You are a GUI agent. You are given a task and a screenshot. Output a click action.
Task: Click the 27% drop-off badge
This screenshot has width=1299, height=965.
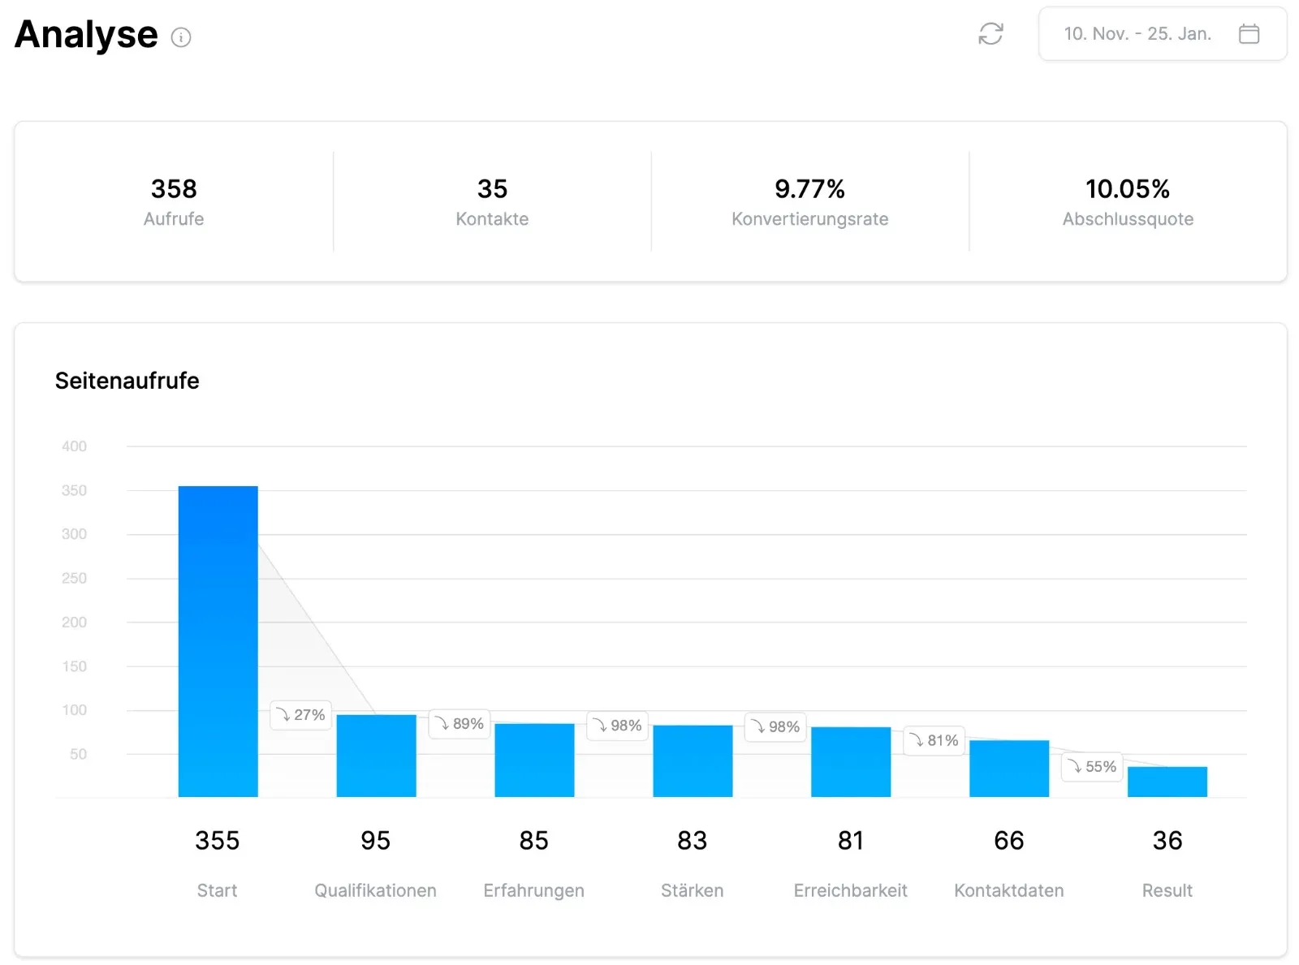pos(300,715)
